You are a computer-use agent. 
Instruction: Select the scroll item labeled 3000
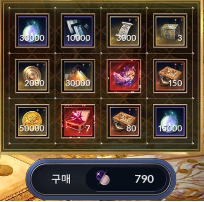pyautogui.click(x=124, y=31)
